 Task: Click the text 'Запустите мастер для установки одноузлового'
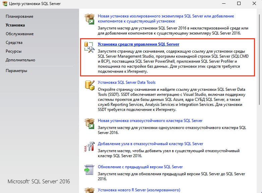(x=172, y=130)
